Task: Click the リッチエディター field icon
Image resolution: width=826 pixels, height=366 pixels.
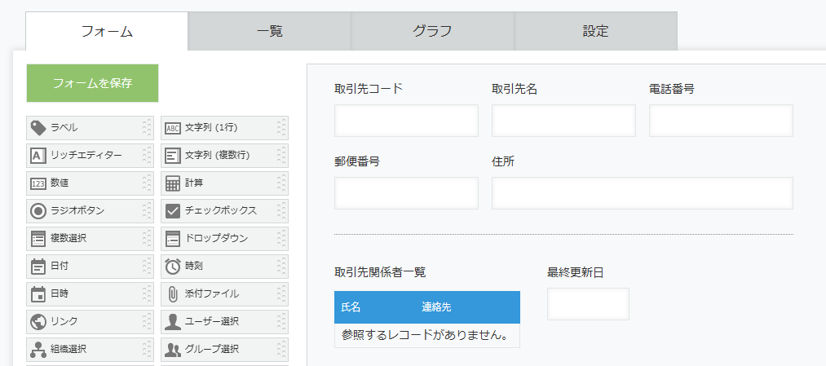Action: (x=38, y=156)
